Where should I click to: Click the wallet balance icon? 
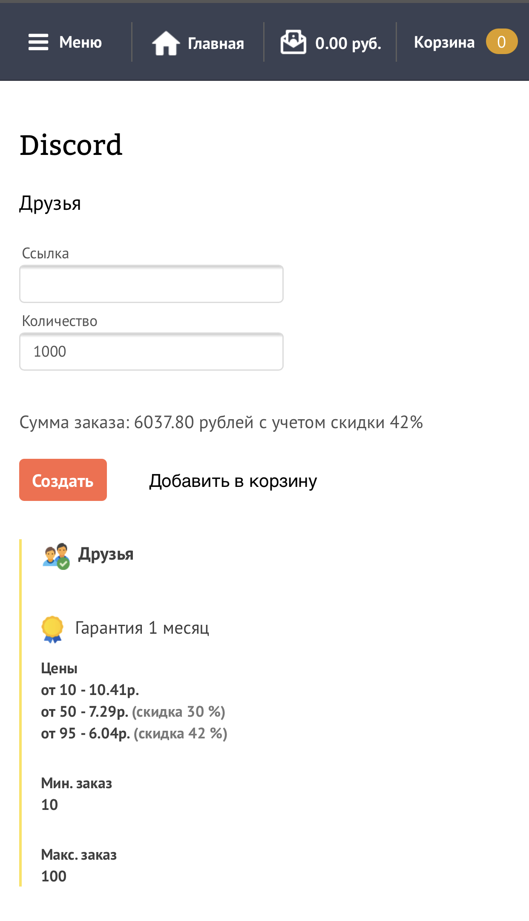click(x=293, y=42)
